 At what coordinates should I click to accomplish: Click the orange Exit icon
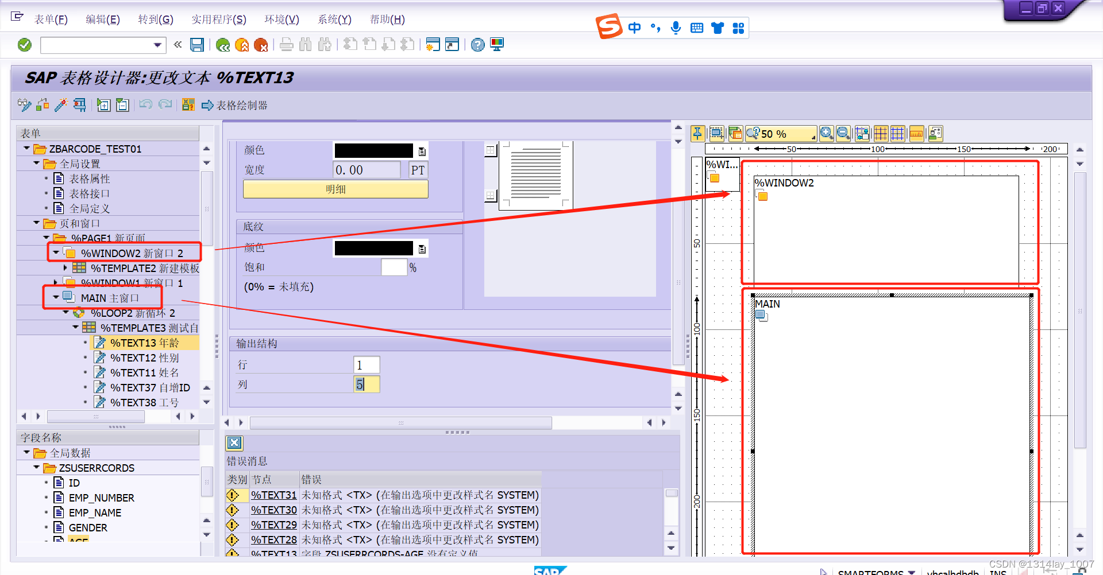point(242,45)
